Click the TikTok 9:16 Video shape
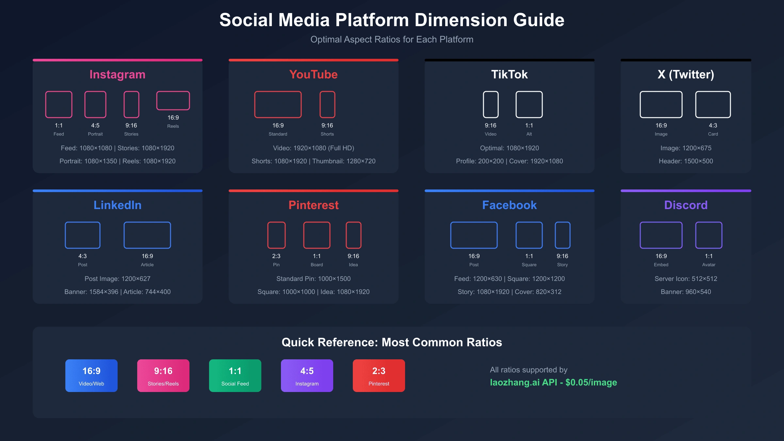 (x=491, y=105)
